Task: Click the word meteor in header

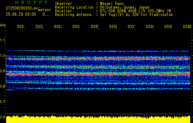Action: pyautogui.click(x=44, y=10)
